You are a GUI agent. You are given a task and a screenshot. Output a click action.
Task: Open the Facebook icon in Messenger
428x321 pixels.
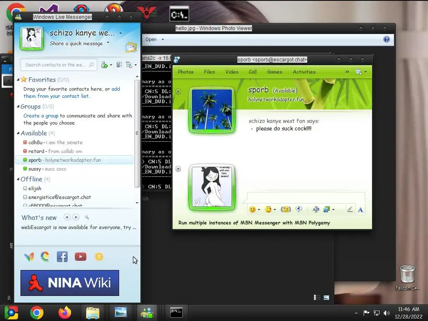tap(62, 257)
